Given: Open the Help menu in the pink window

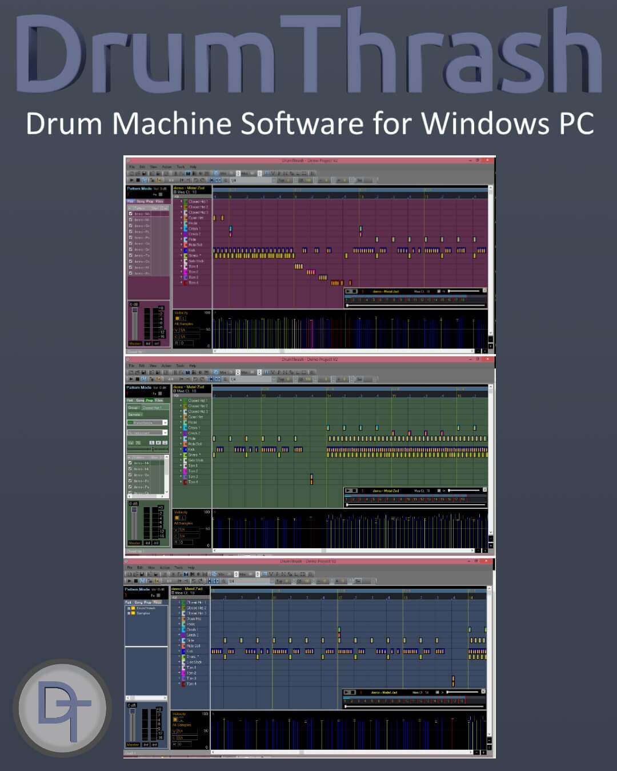Looking at the screenshot, I should 193,167.
